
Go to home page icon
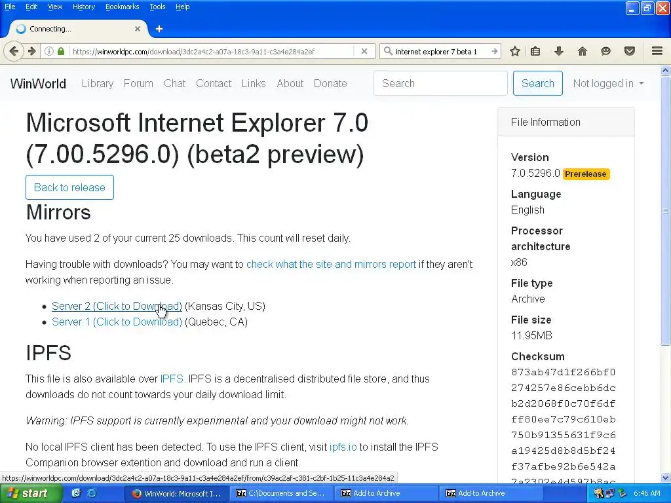pyautogui.click(x=583, y=51)
